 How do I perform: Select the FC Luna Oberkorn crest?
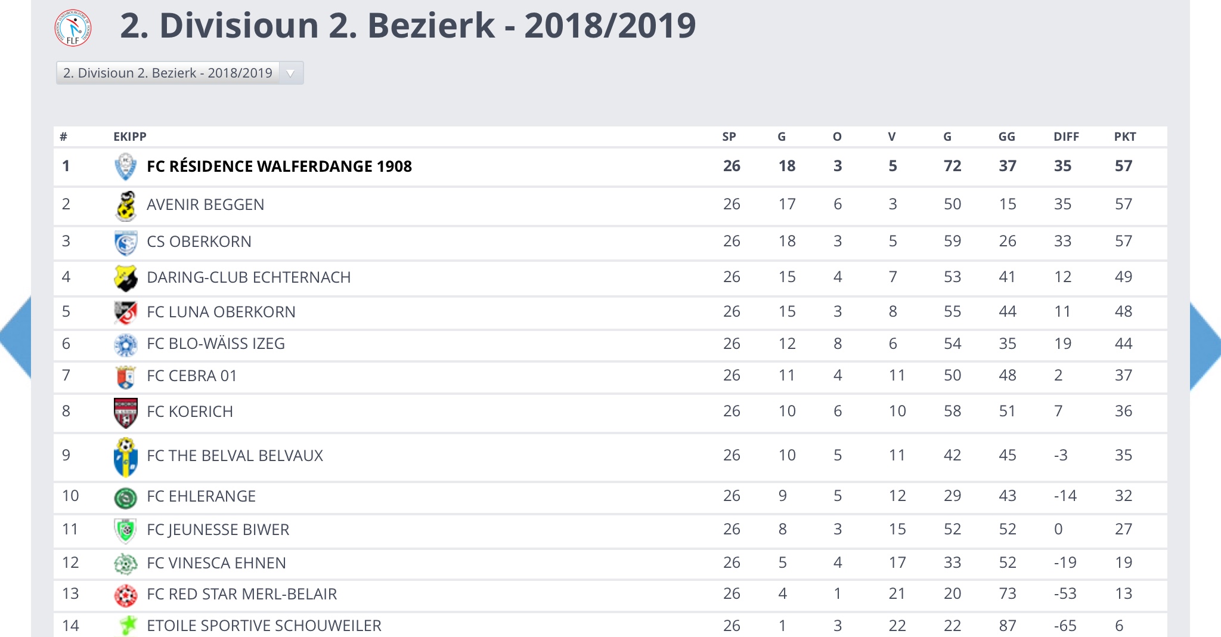126,311
